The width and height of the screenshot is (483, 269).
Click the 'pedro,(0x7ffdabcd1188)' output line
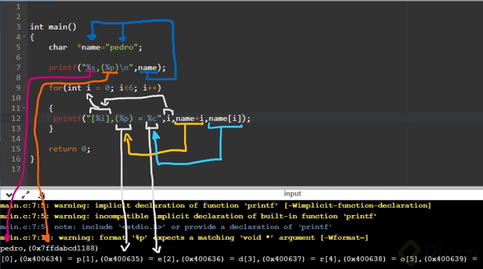(x=50, y=248)
